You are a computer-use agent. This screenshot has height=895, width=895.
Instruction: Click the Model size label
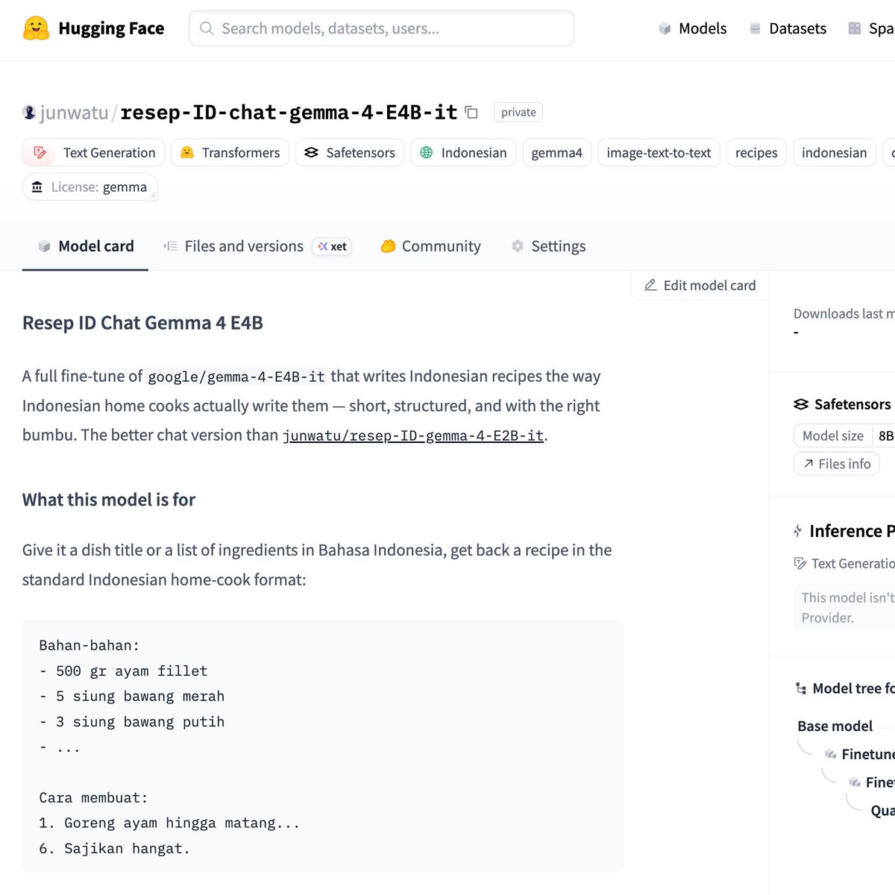pos(832,436)
